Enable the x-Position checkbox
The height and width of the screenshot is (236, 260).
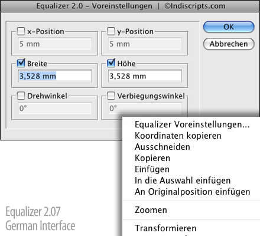[21, 31]
